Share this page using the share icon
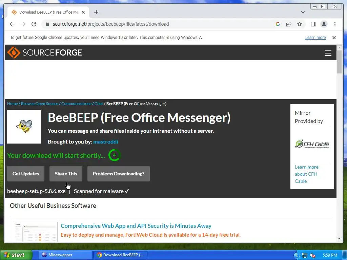347x260 pixels. coord(289,24)
